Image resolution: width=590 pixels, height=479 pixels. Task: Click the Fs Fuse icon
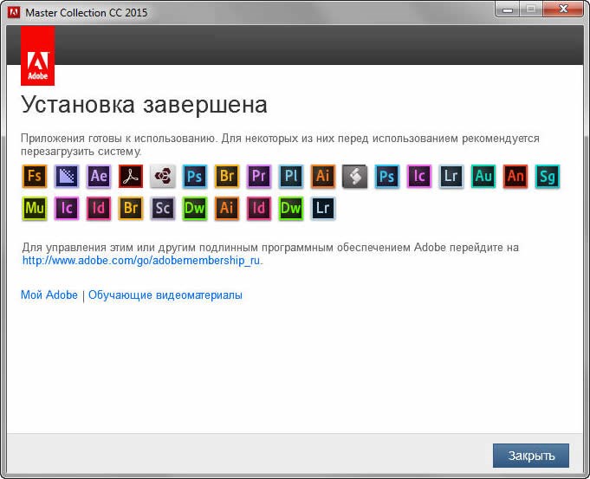pyautogui.click(x=35, y=176)
